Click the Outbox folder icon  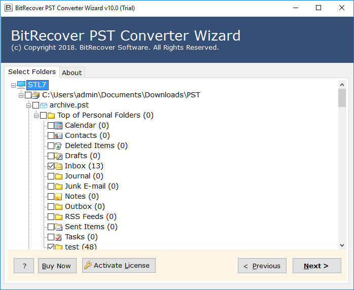click(59, 207)
